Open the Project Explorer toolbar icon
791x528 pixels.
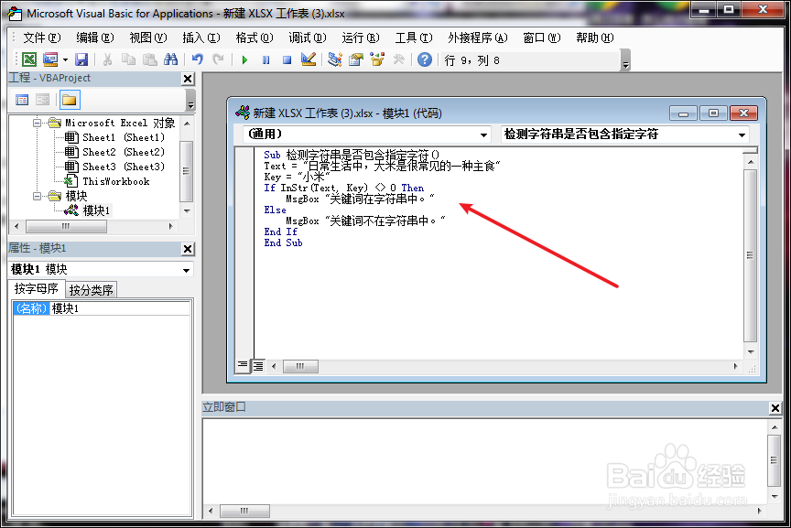click(x=334, y=59)
